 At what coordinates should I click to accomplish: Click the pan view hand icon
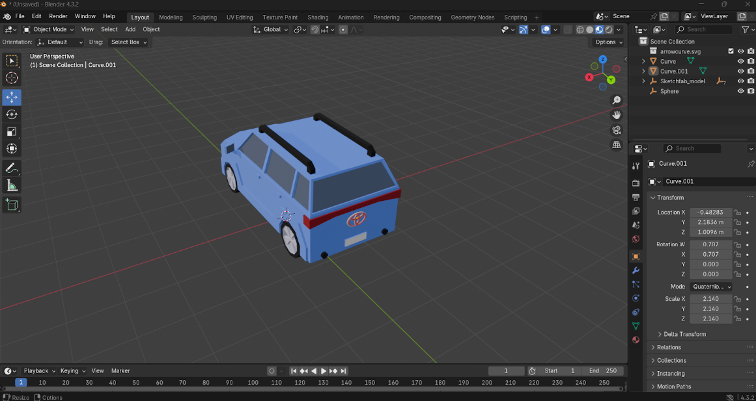click(616, 115)
